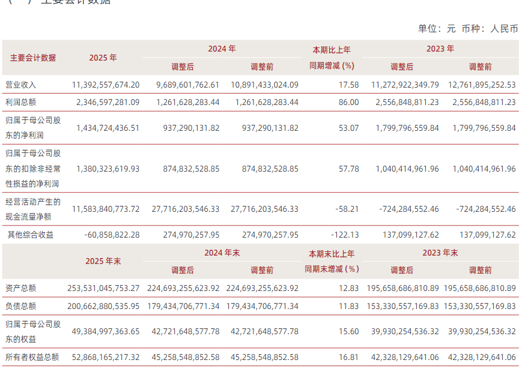This screenshot has width=528, height=369.
Task: Click the 负债总额 row label
Action: click(x=21, y=306)
